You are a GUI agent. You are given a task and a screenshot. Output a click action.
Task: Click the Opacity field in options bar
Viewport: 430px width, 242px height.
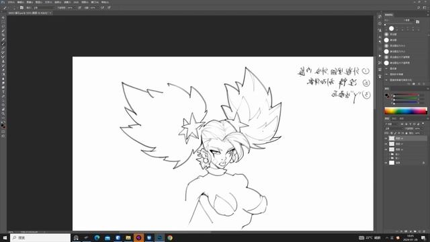pyautogui.click(x=71, y=7)
